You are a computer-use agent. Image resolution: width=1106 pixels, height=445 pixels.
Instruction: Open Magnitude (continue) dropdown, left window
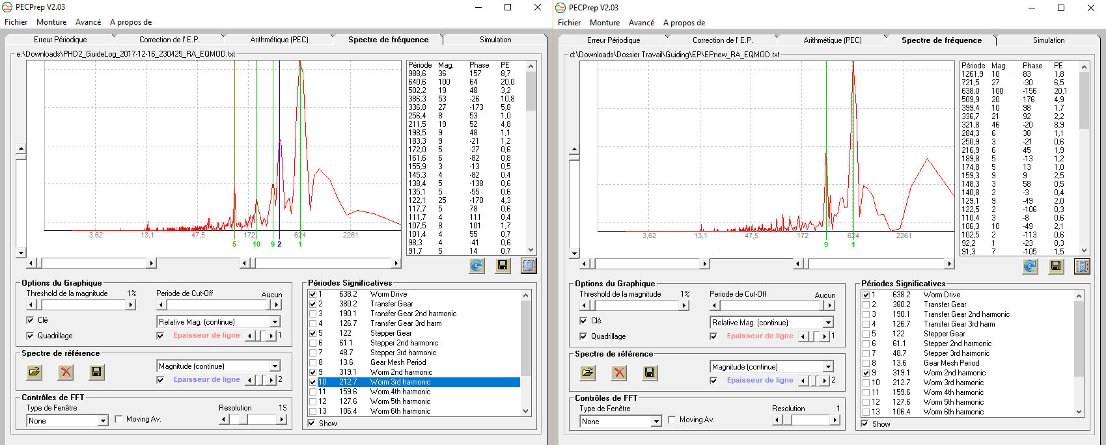275,366
